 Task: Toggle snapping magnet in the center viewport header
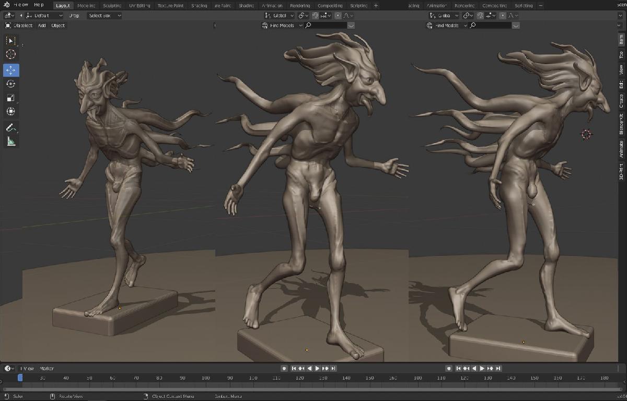pyautogui.click(x=316, y=16)
